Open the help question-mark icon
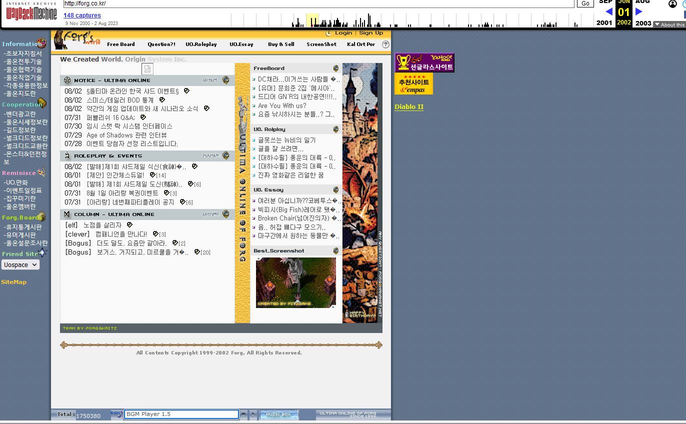This screenshot has width=686, height=424. pos(386,44)
